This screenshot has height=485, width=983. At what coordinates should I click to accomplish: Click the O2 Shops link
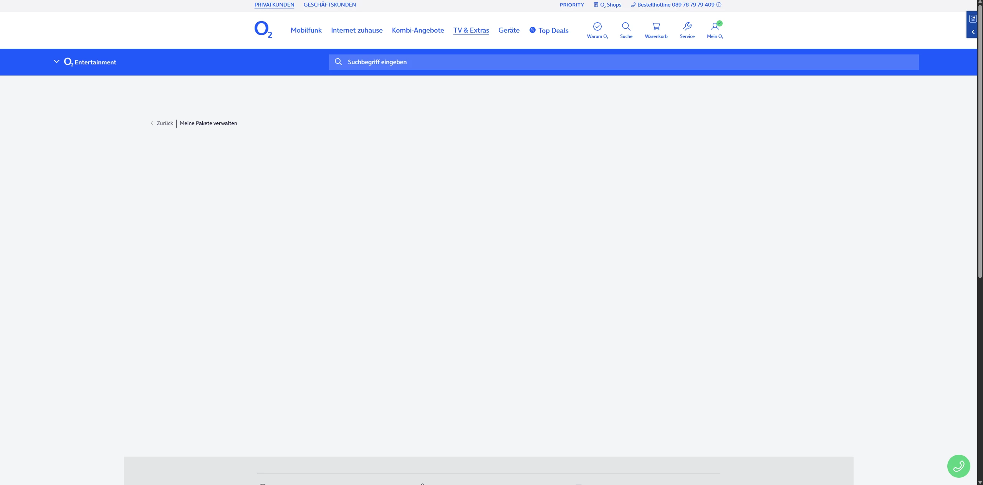click(x=607, y=5)
